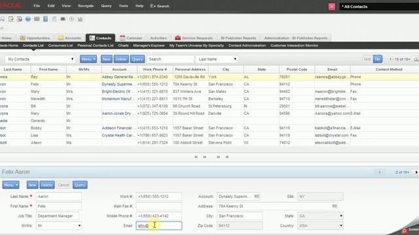Screen dimensions: 419x235
Task: Open Account pick icon beside Dynasty Superm
Action: (x=257, y=196)
